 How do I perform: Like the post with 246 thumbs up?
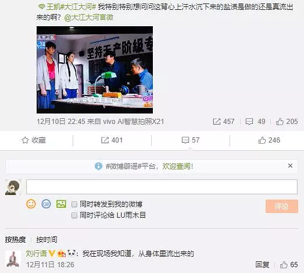tap(269, 140)
